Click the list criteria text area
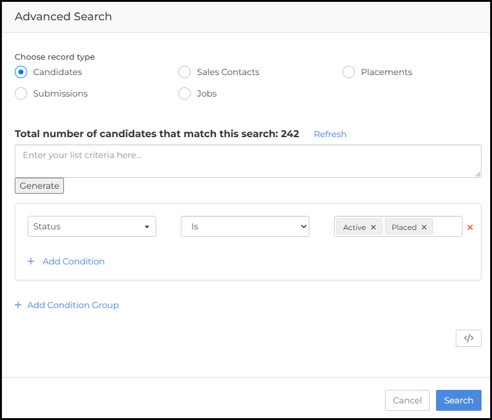 pos(248,161)
